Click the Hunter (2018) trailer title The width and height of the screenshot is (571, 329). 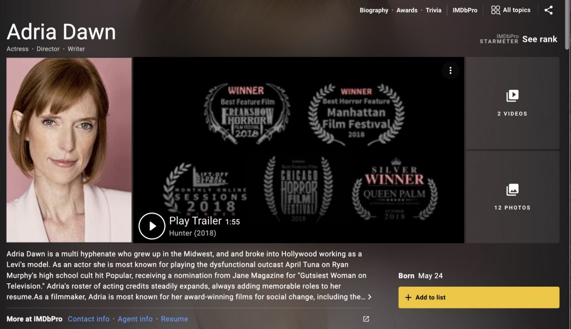(x=192, y=233)
